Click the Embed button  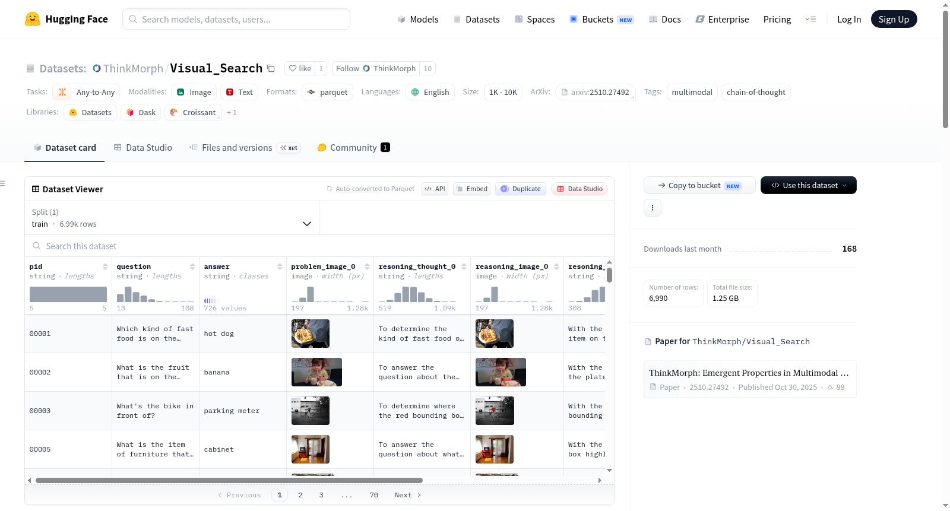(x=471, y=189)
